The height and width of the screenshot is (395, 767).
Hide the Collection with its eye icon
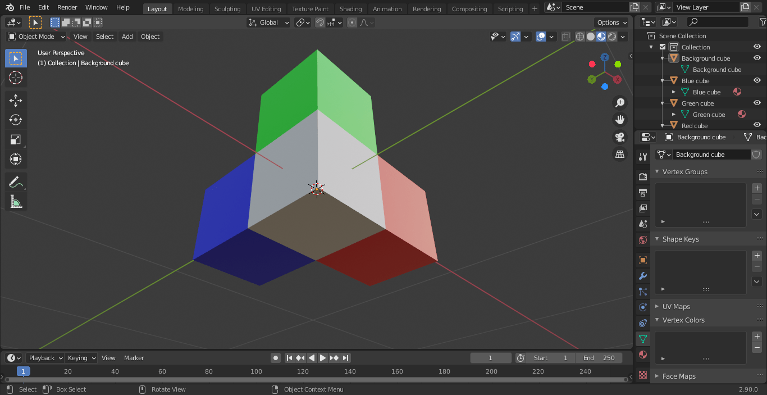757,47
